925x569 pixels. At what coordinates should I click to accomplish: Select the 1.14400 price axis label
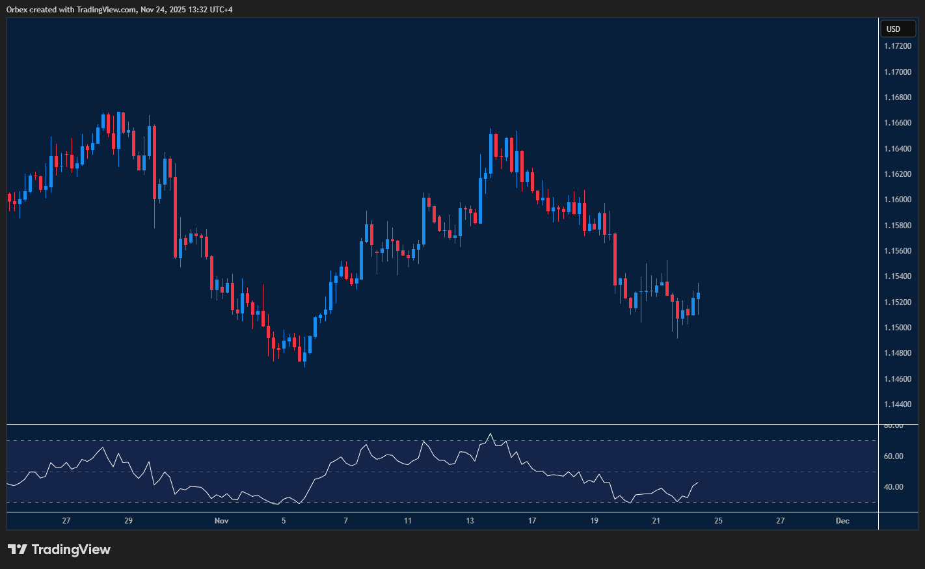(897, 404)
